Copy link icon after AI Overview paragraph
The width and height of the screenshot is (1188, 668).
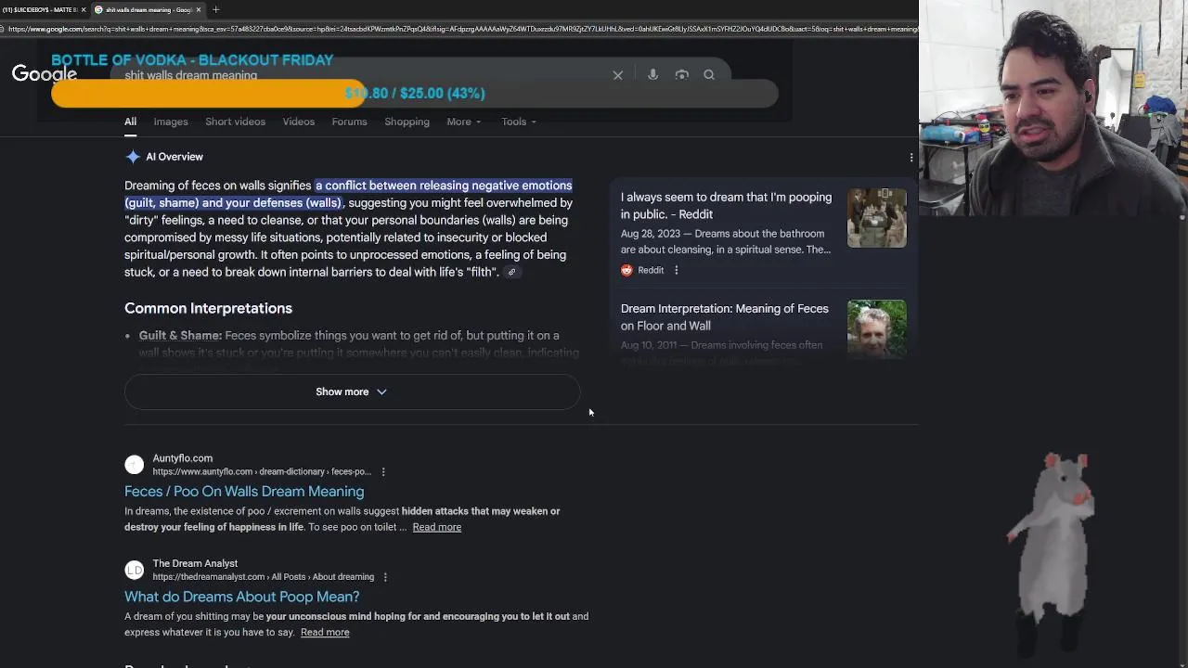(511, 272)
